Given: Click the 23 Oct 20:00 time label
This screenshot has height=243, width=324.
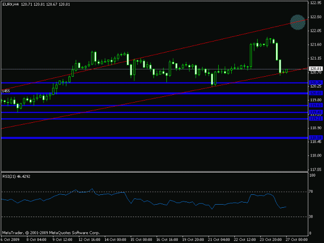Looking at the screenshot, I should [x=271, y=240].
